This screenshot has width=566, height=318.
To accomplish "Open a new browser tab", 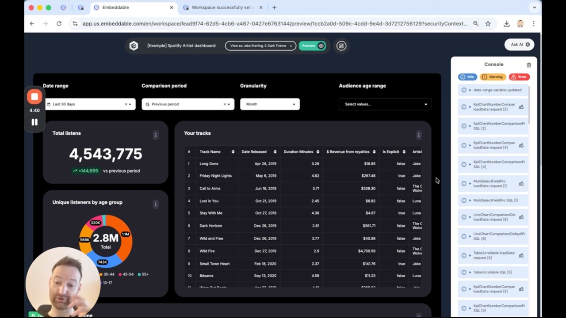I will pos(274,8).
